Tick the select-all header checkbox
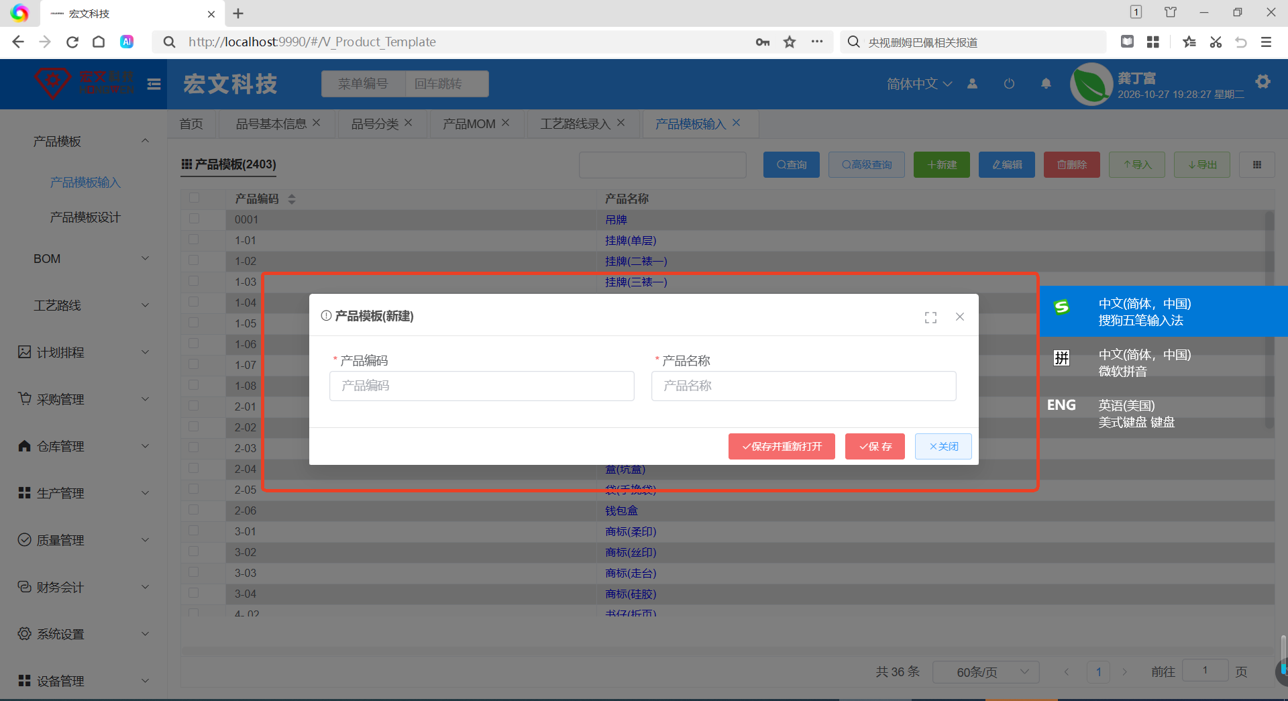Image resolution: width=1288 pixels, height=701 pixels. pyautogui.click(x=194, y=198)
